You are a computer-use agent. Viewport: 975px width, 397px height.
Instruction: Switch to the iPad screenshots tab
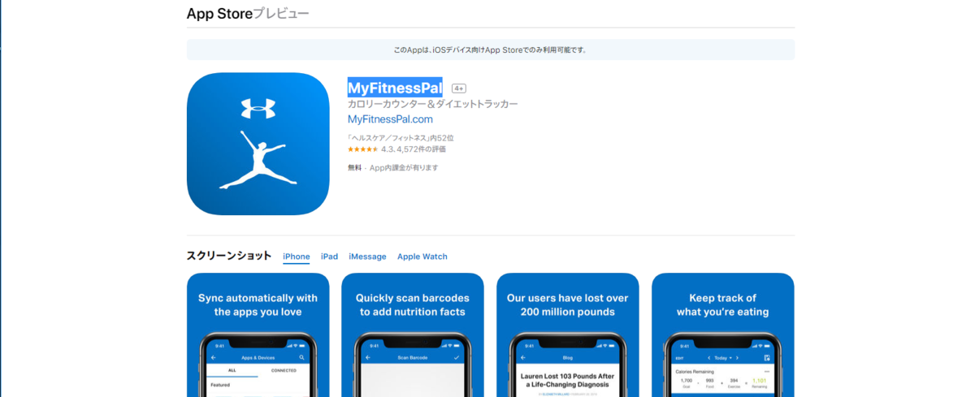[329, 257]
